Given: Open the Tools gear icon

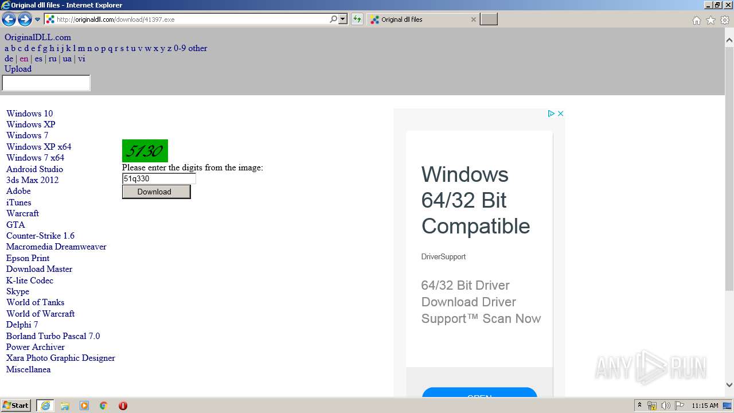Looking at the screenshot, I should point(725,20).
